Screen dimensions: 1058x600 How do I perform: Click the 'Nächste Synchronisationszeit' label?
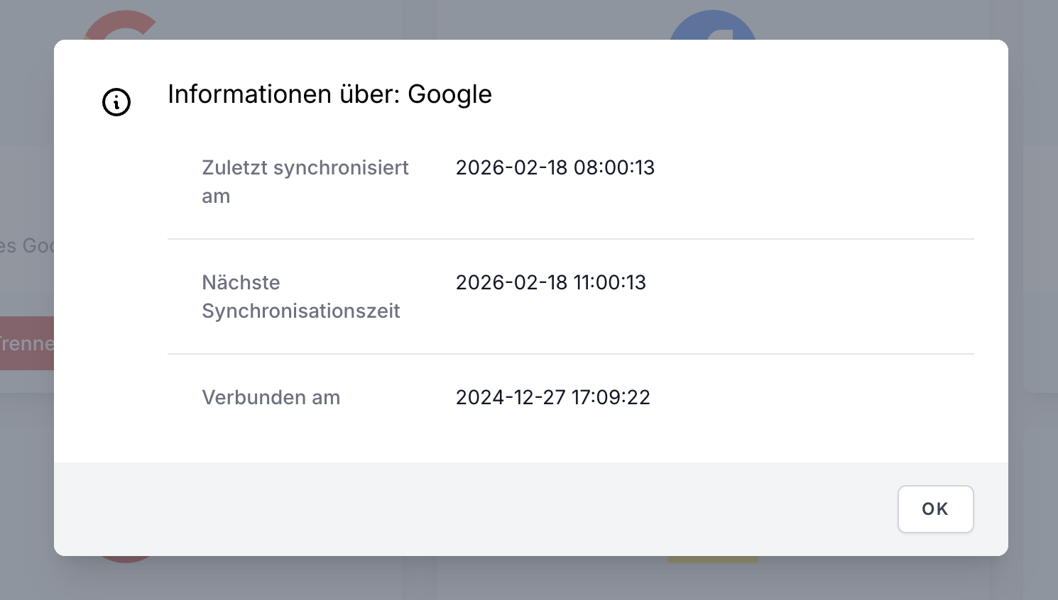tap(300, 296)
